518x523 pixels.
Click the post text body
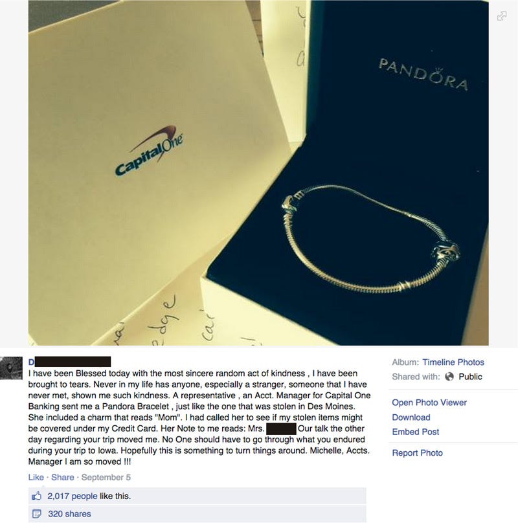pyautogui.click(x=199, y=417)
